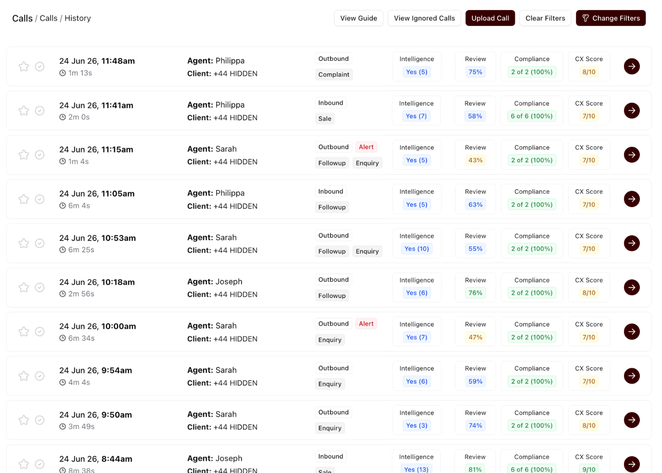Click the Complaint tag on 11:48am call
Screen dimensions: 662x473
coord(334,75)
